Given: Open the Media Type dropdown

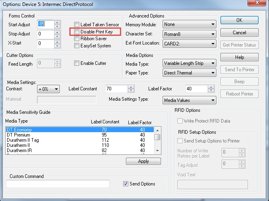Looking at the screenshot, I should [189, 63].
